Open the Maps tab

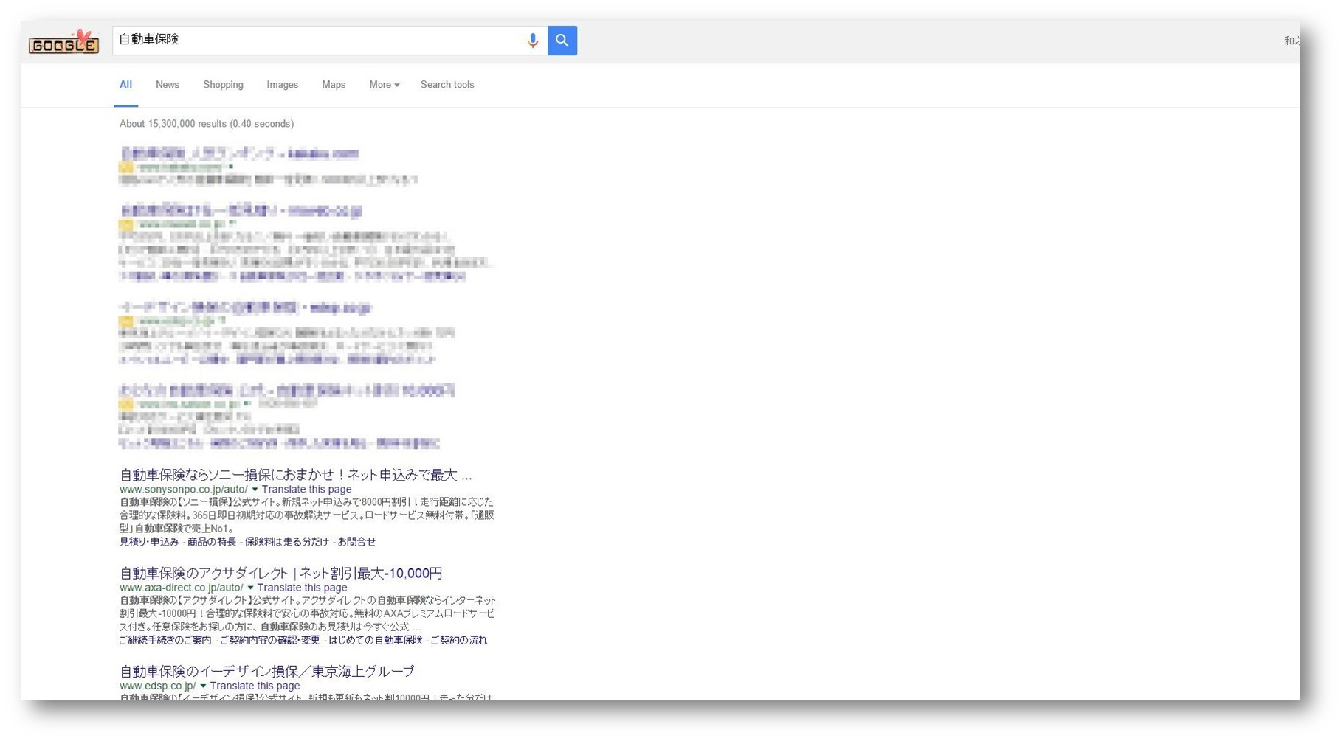coord(334,85)
